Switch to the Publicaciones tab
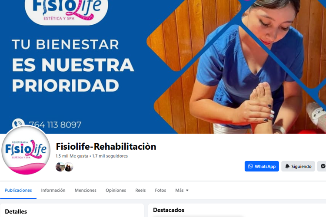The width and height of the screenshot is (326, 217). click(18, 190)
